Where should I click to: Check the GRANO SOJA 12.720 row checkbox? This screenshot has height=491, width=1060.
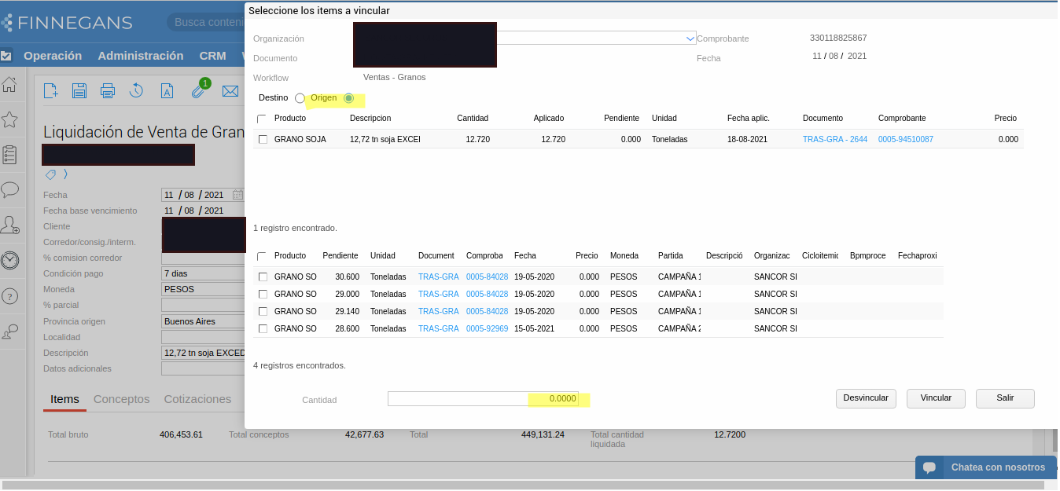click(263, 140)
